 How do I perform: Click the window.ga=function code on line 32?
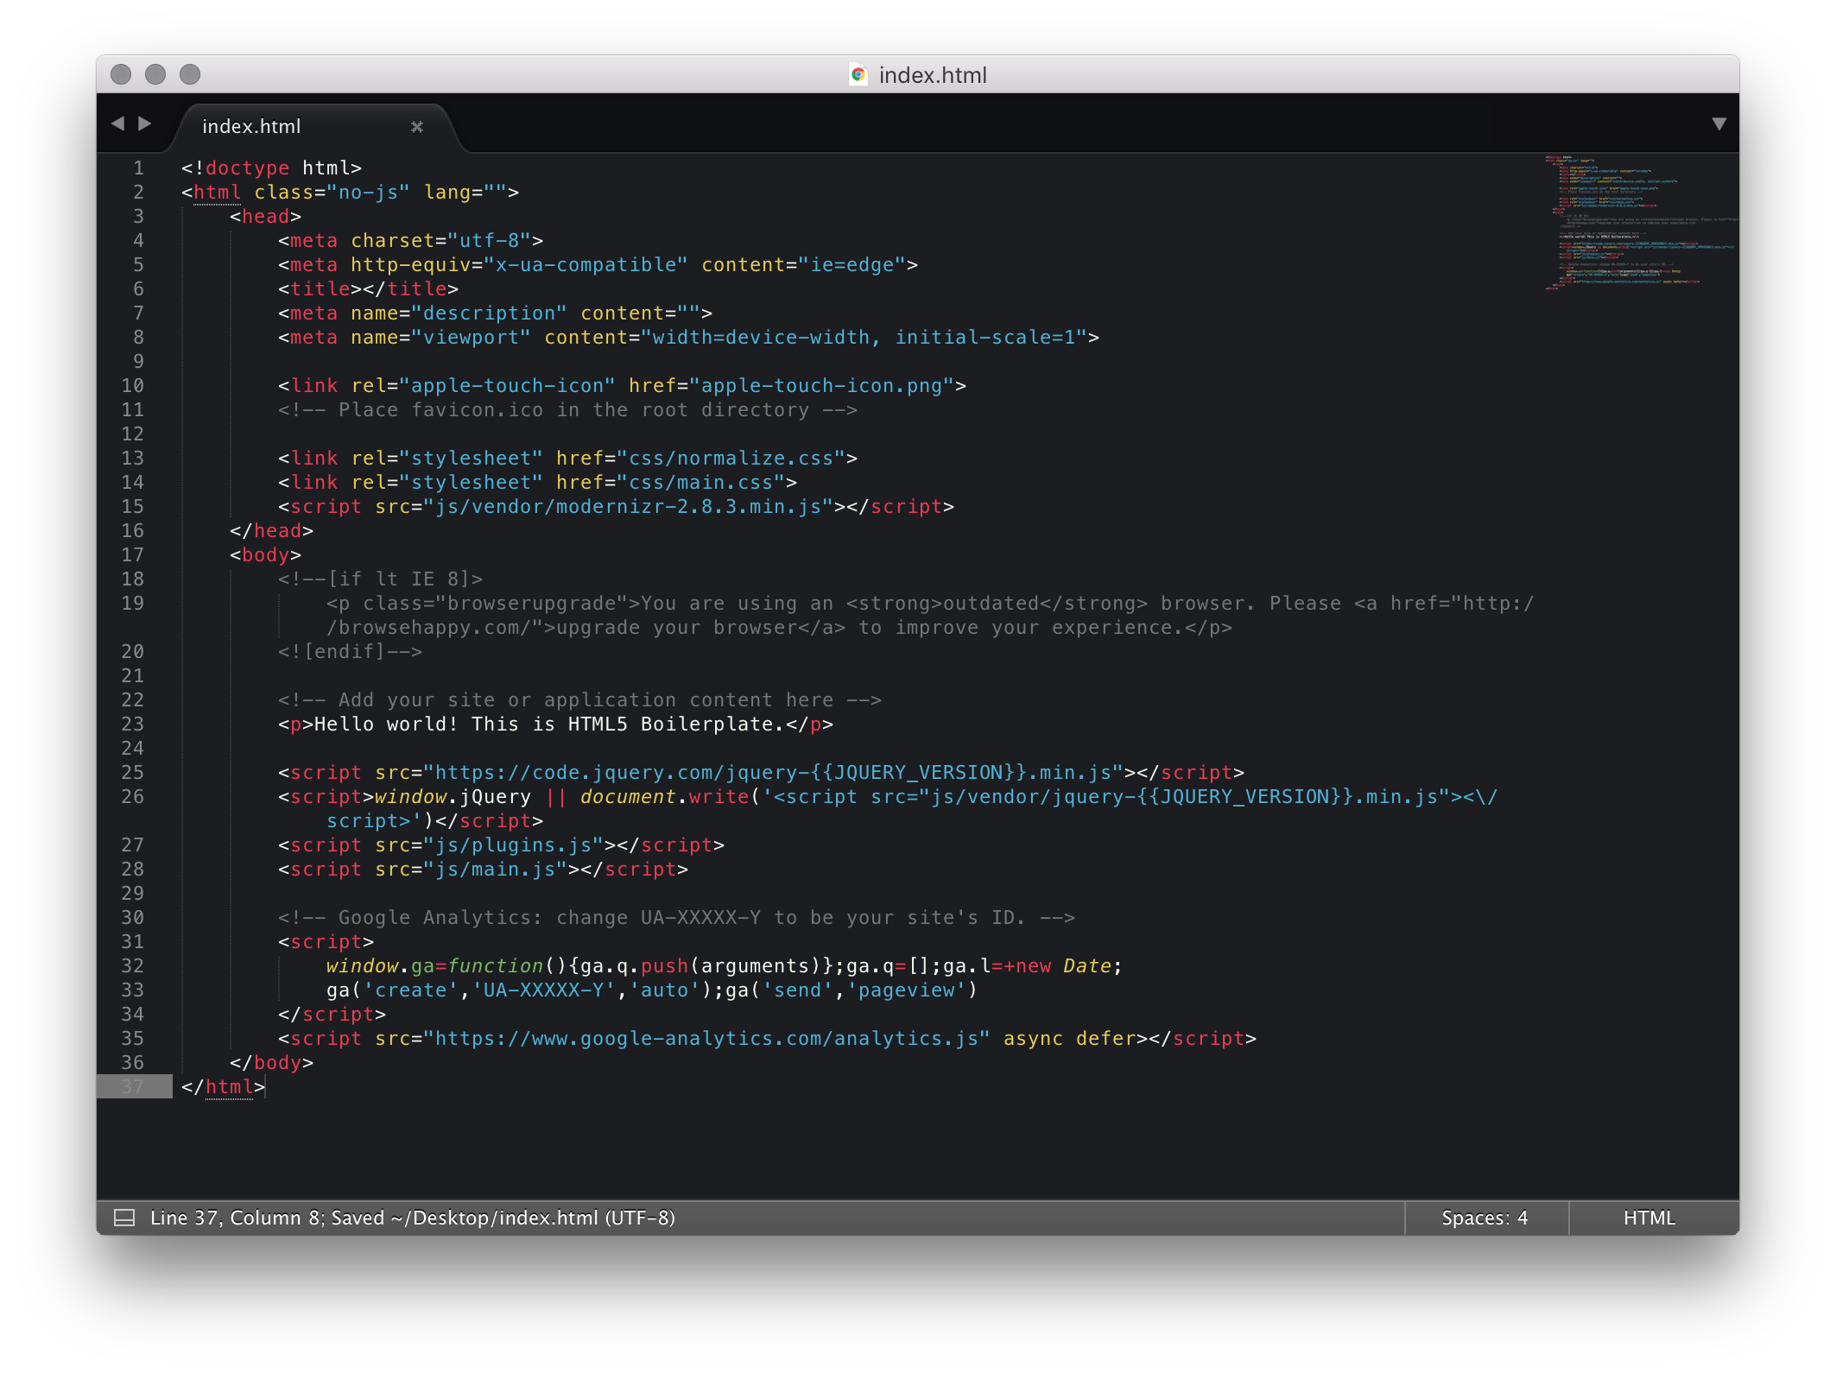click(434, 965)
